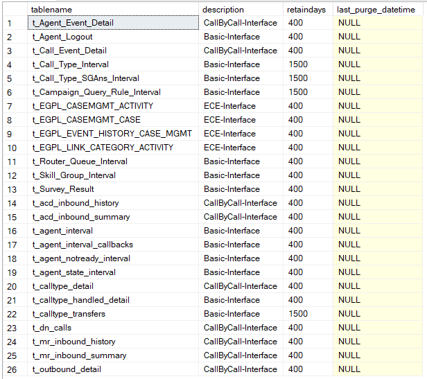Select the t_Call_Type_SGAns_Interval cell
This screenshot has width=427, height=379.
[113, 78]
